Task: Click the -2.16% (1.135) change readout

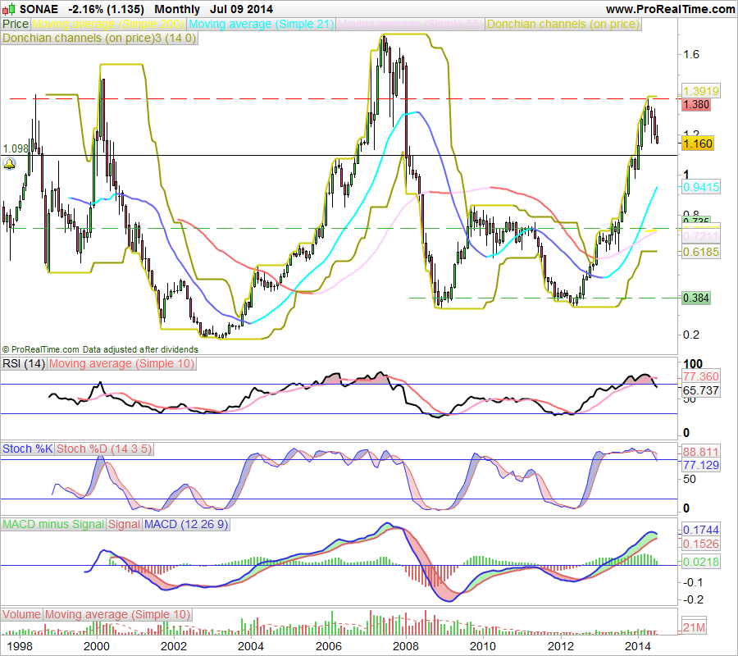Action: pyautogui.click(x=106, y=9)
